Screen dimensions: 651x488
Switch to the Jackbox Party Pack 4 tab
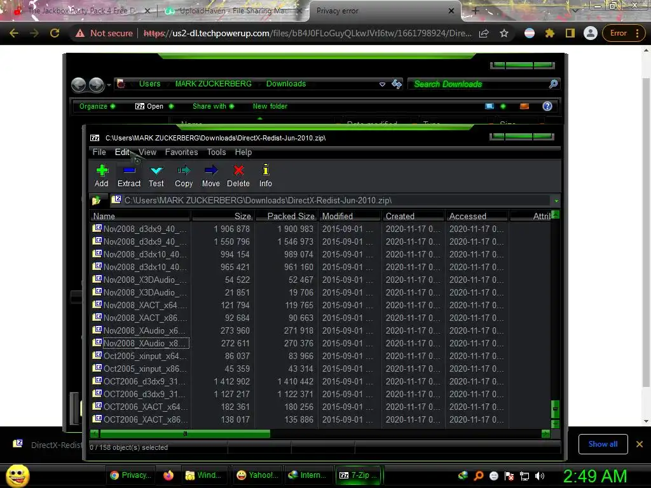[82, 11]
